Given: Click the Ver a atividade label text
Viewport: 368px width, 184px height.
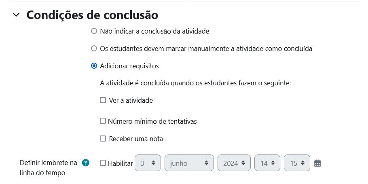Looking at the screenshot, I should click(x=131, y=100).
